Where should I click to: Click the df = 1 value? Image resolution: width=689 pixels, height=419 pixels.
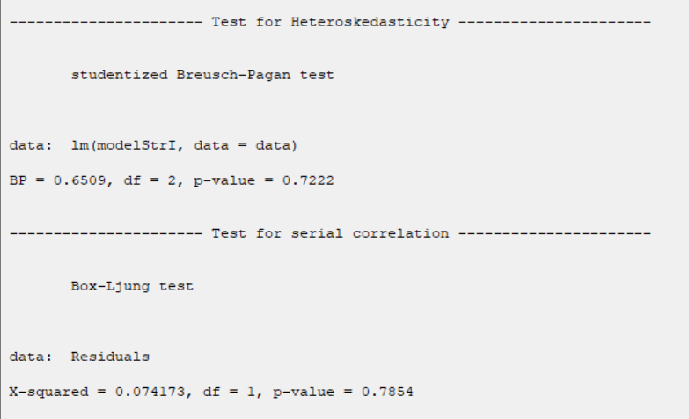[x=229, y=392]
